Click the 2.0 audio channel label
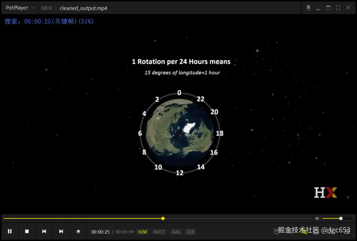 point(190,232)
